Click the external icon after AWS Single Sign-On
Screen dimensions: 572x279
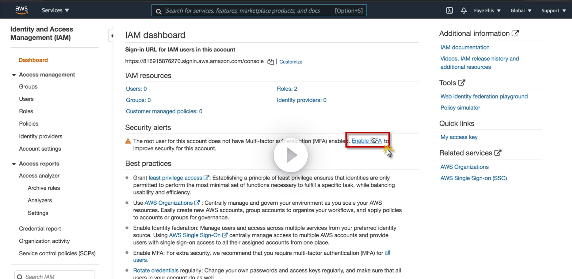[225, 235]
